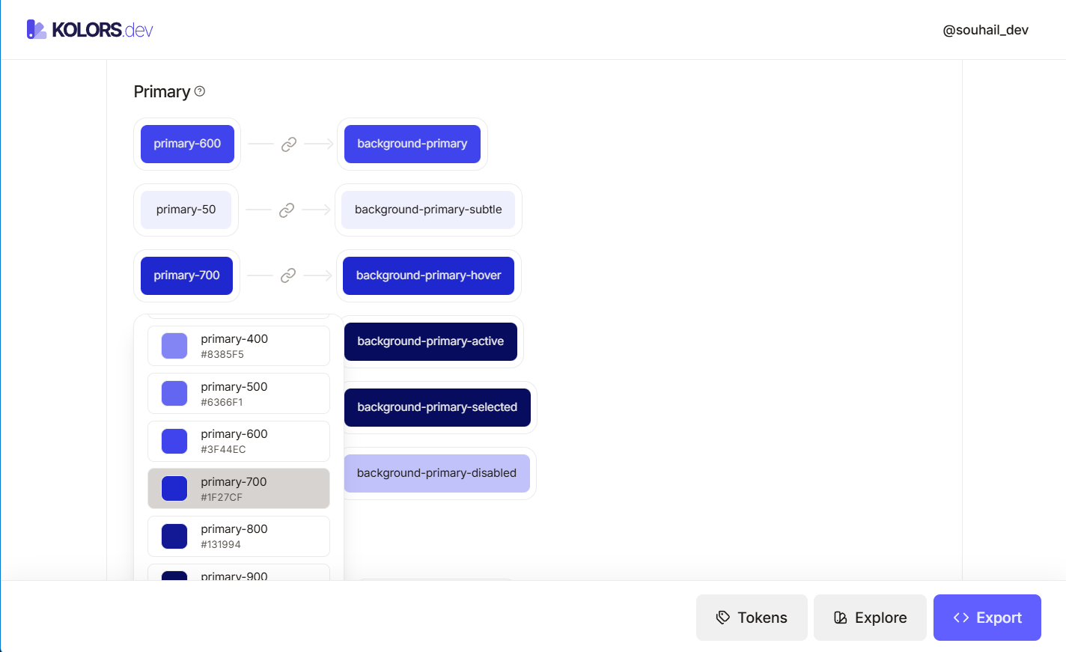Click the background-primary-selected token
The height and width of the screenshot is (652, 1066).
tap(437, 407)
